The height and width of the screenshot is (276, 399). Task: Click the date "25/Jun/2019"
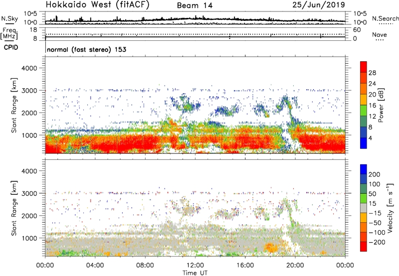coord(319,5)
